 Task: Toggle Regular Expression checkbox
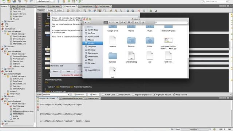coord(133,95)
